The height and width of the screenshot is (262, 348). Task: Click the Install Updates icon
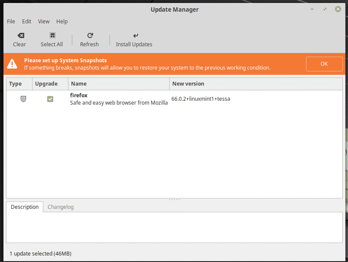coord(135,35)
